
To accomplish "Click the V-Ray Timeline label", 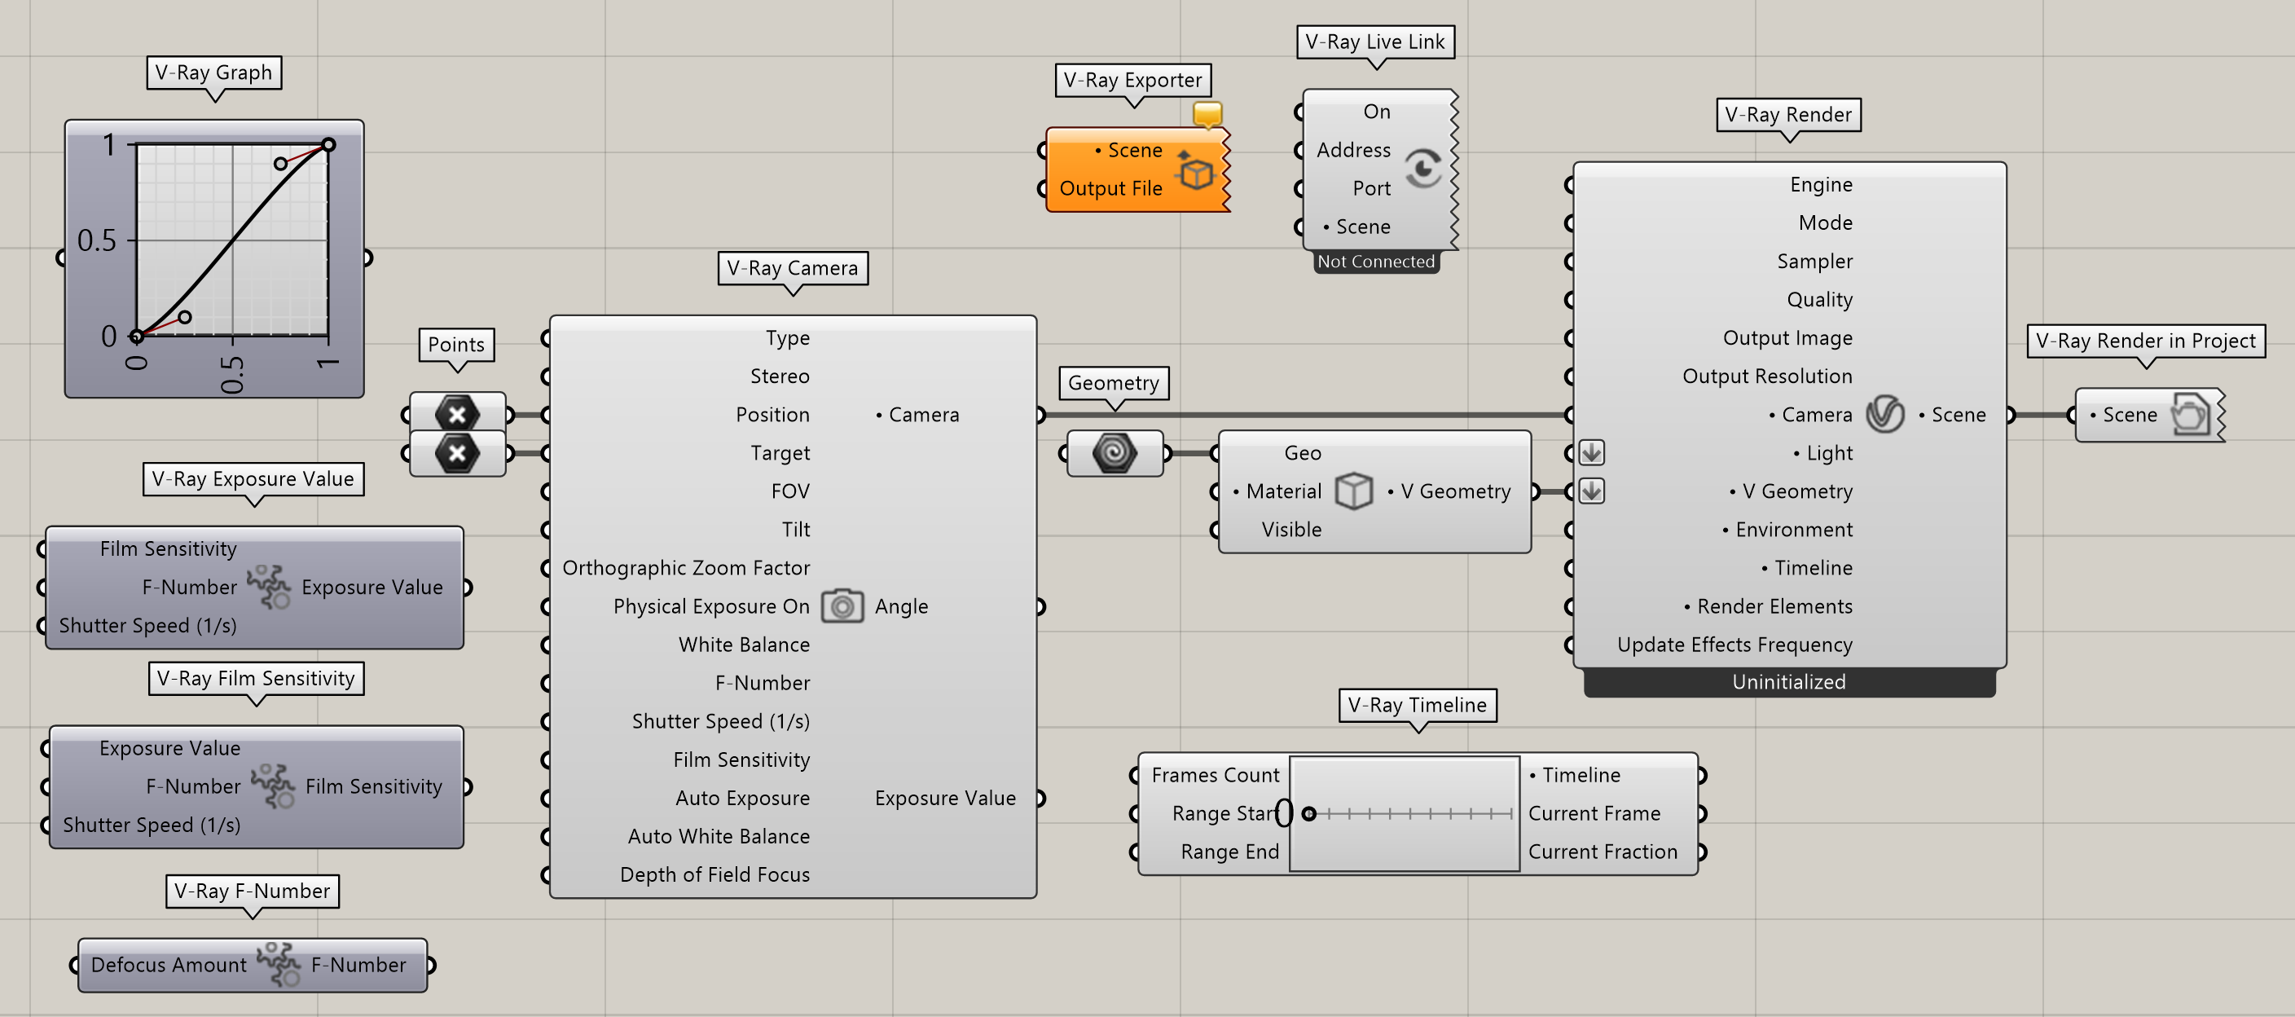I will 1418,704.
